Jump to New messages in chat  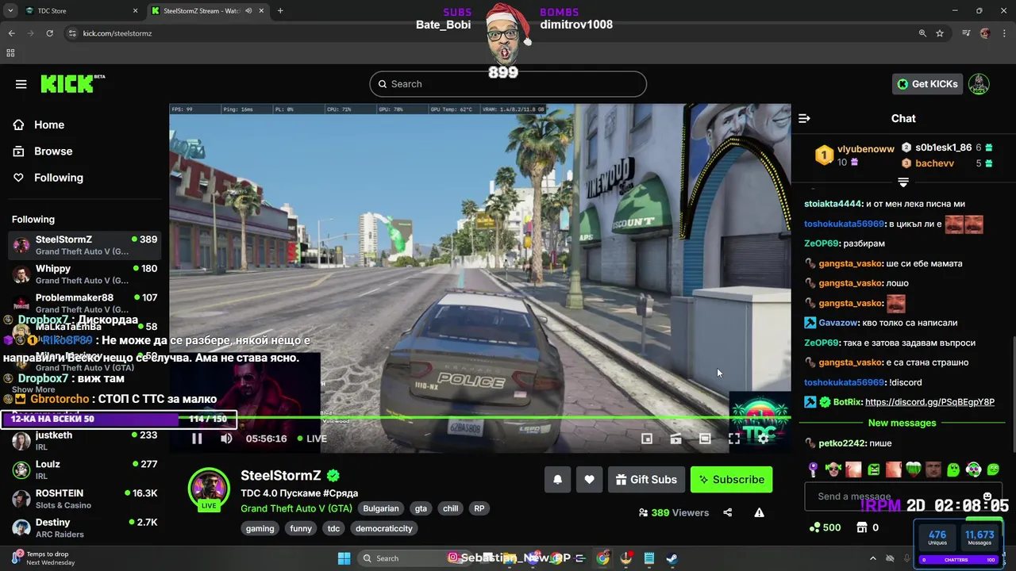(x=902, y=423)
